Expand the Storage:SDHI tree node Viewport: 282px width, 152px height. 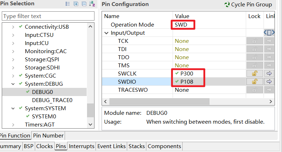[x=13, y=68]
